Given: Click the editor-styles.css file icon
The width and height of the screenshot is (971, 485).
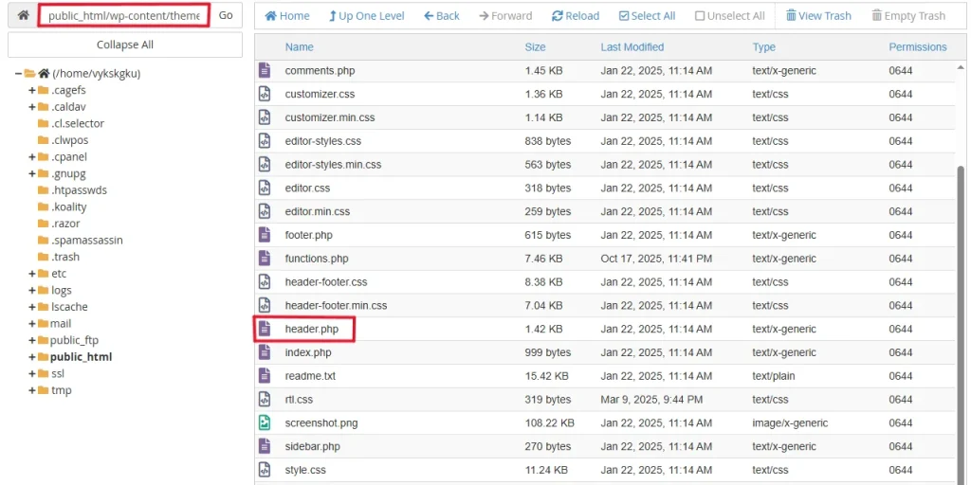Looking at the screenshot, I should click(x=265, y=141).
